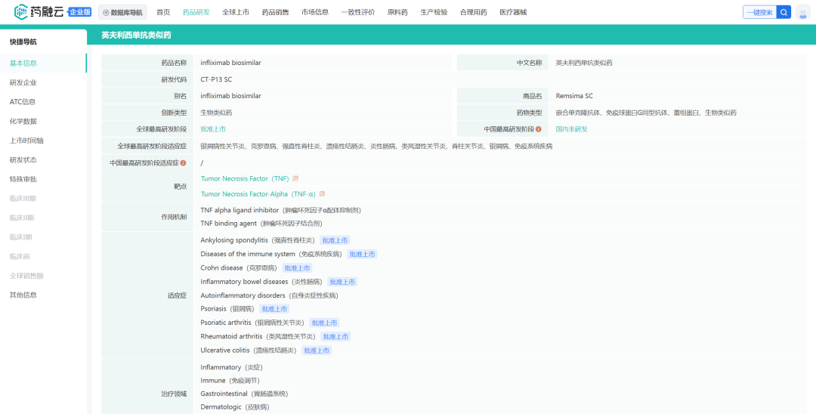Click the 一键搜索 search field

click(759, 12)
